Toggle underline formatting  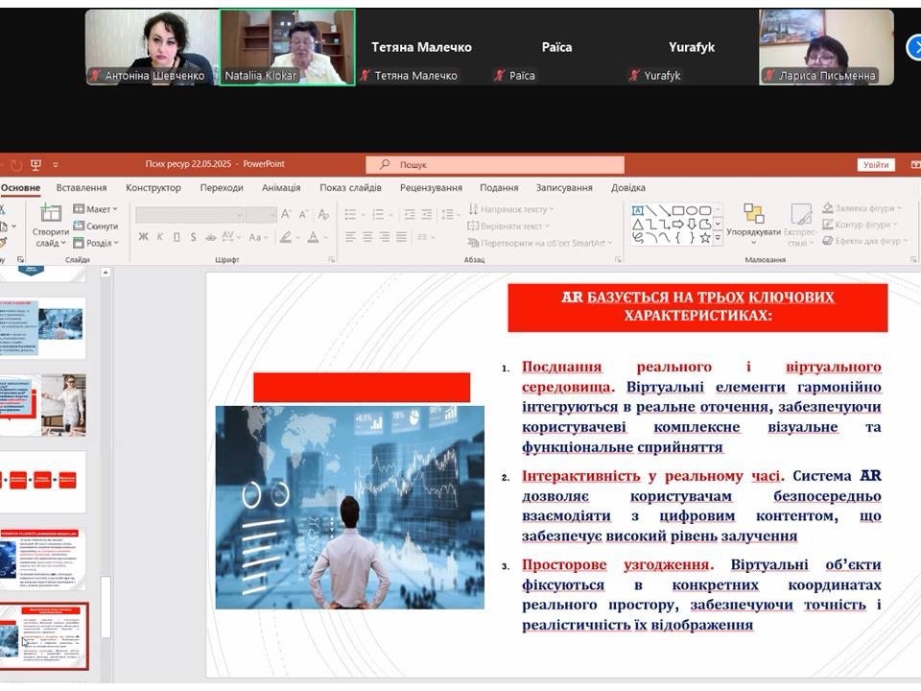(x=177, y=237)
